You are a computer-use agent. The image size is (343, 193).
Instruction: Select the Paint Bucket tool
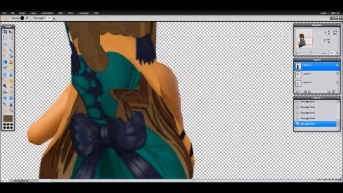11,56
